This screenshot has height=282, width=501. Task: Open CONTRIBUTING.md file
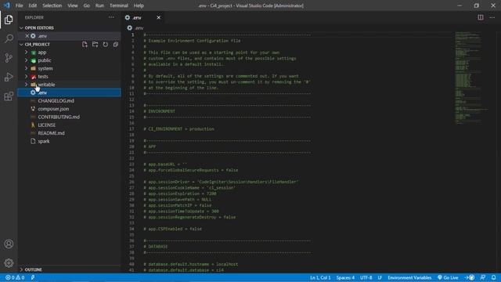[70, 117]
